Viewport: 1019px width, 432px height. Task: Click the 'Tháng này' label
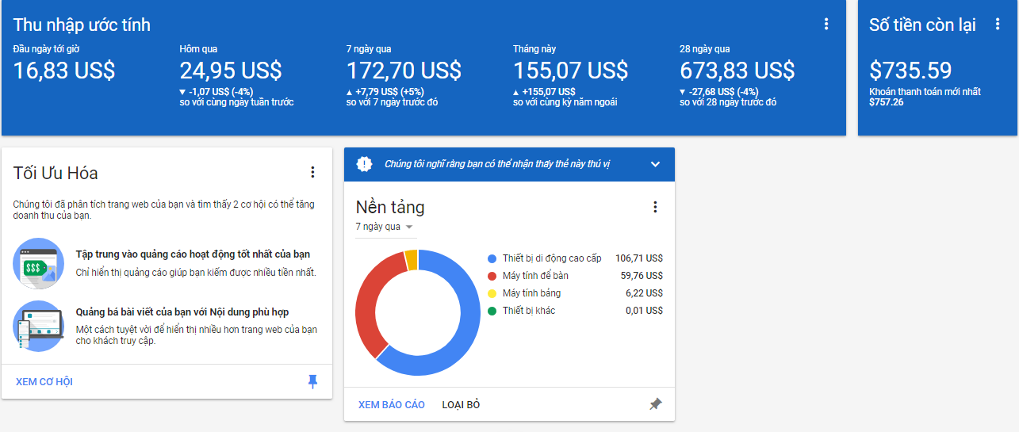click(534, 49)
